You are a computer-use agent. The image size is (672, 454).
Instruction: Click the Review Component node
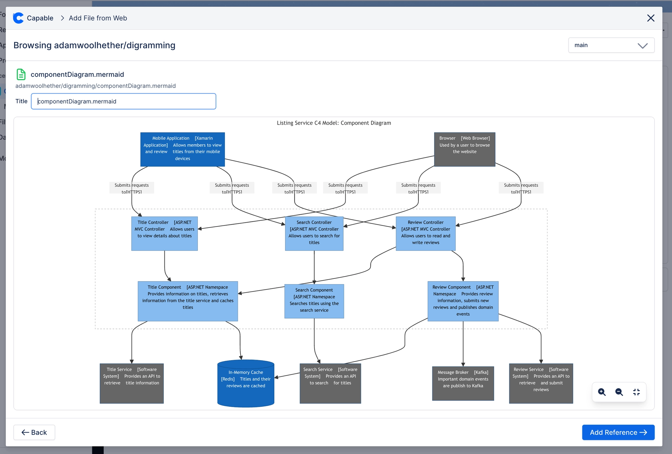click(x=463, y=301)
